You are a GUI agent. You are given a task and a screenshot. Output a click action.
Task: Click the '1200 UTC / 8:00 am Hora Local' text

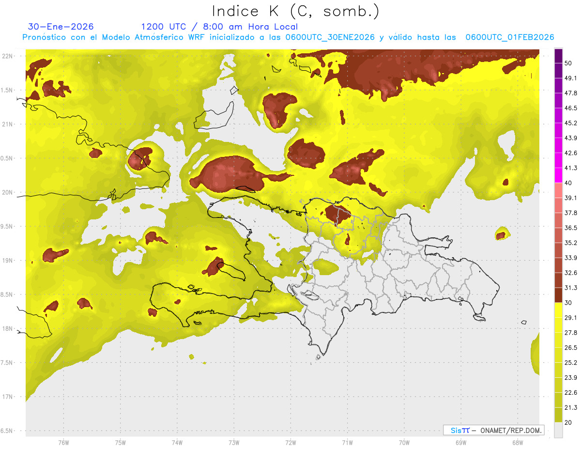pyautogui.click(x=219, y=27)
